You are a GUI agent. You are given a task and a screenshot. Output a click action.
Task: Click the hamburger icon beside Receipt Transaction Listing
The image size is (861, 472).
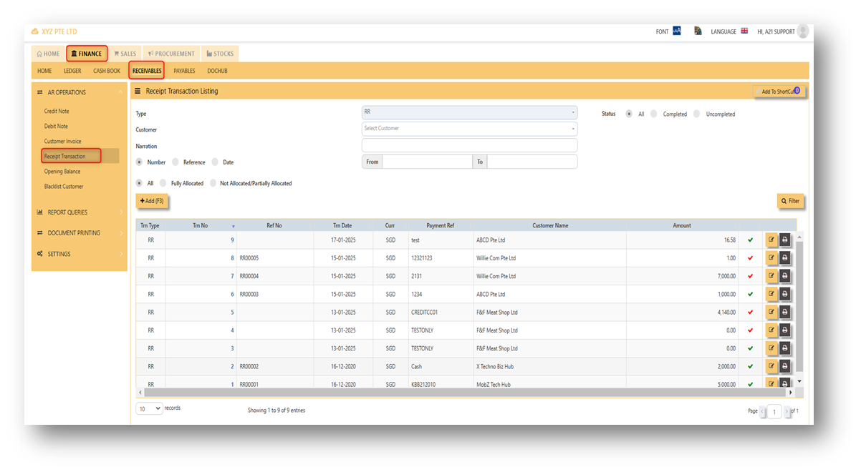pyautogui.click(x=138, y=91)
